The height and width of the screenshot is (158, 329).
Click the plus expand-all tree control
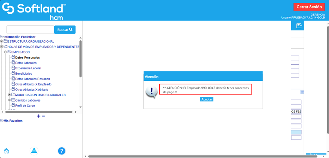pyautogui.click(x=39, y=116)
